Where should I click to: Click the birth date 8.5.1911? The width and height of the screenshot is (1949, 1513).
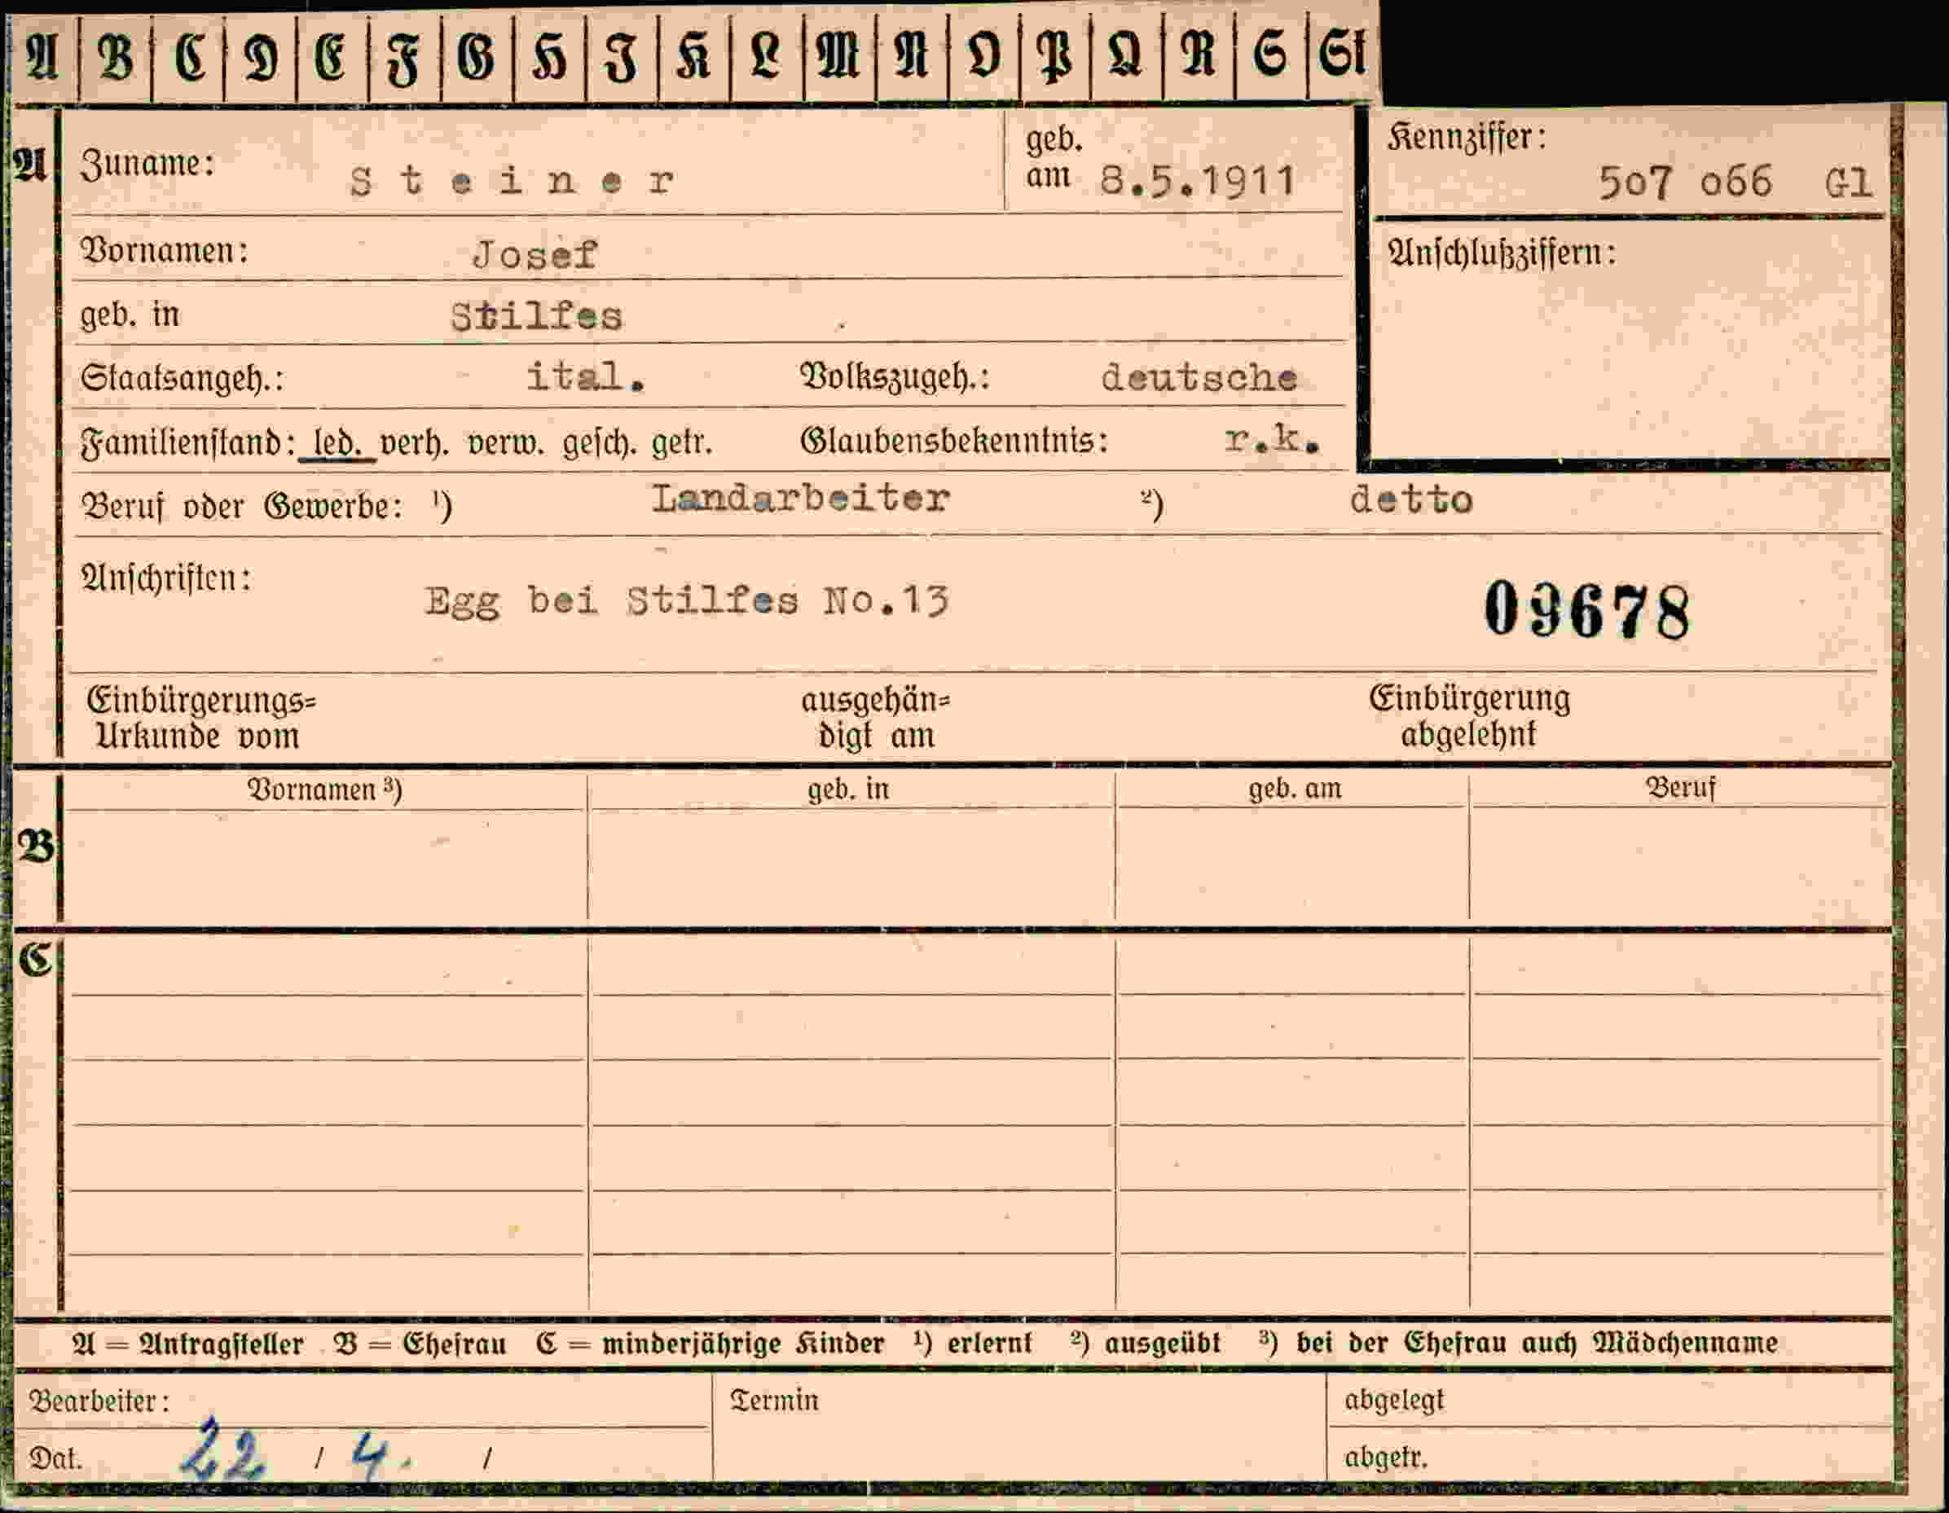pos(1197,181)
